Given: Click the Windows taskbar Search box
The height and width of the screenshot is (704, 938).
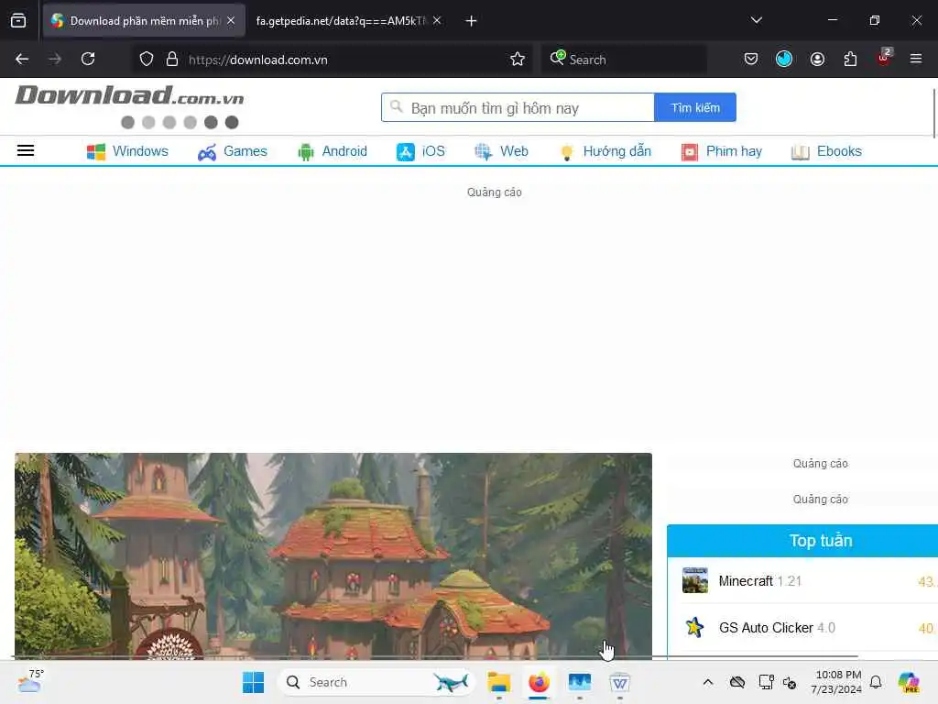Looking at the screenshot, I should pyautogui.click(x=376, y=682).
